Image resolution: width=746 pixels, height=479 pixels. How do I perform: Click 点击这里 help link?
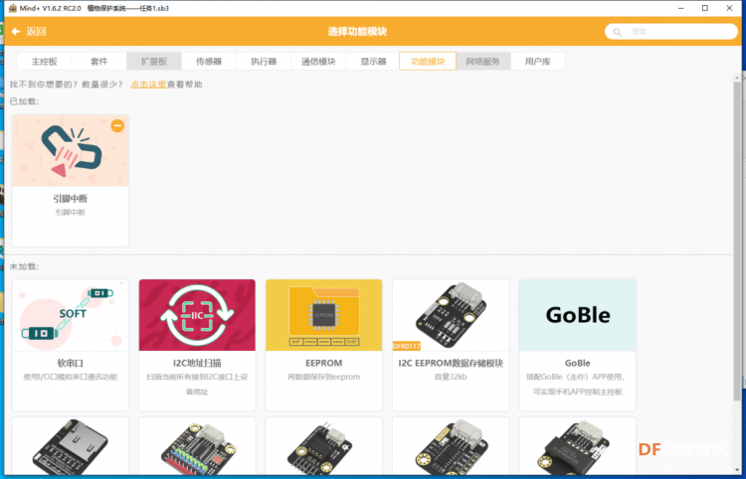[x=148, y=84]
